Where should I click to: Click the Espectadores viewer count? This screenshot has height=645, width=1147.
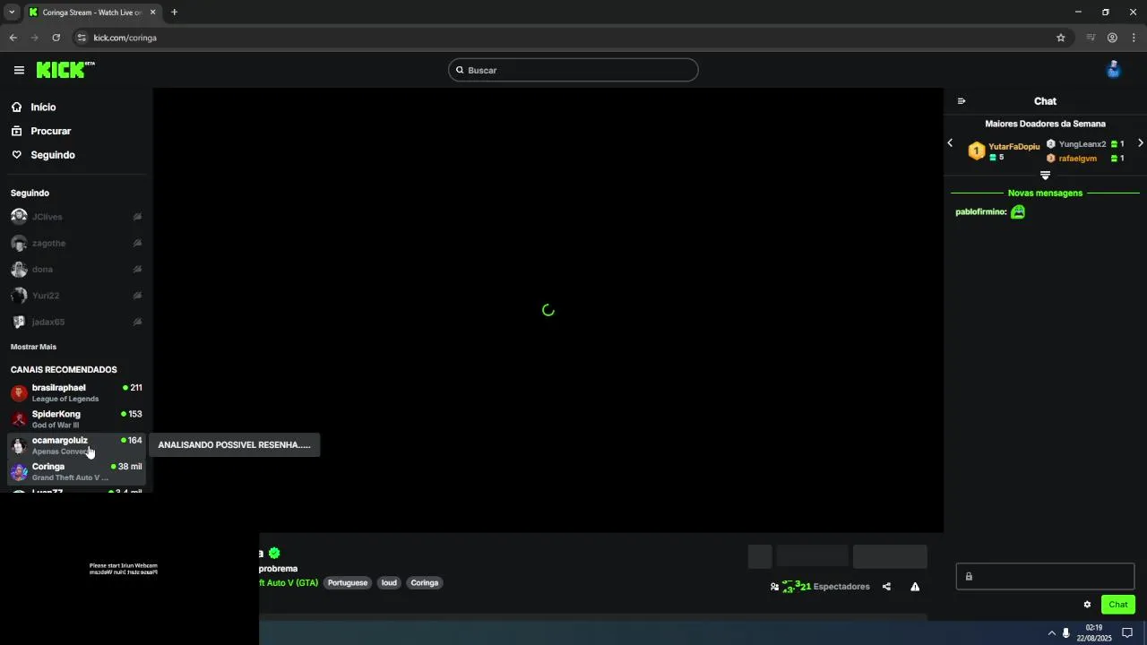[x=820, y=587]
